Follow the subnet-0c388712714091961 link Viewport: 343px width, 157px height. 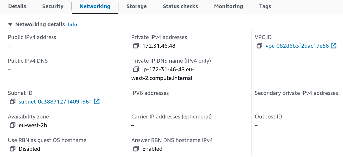pos(55,101)
